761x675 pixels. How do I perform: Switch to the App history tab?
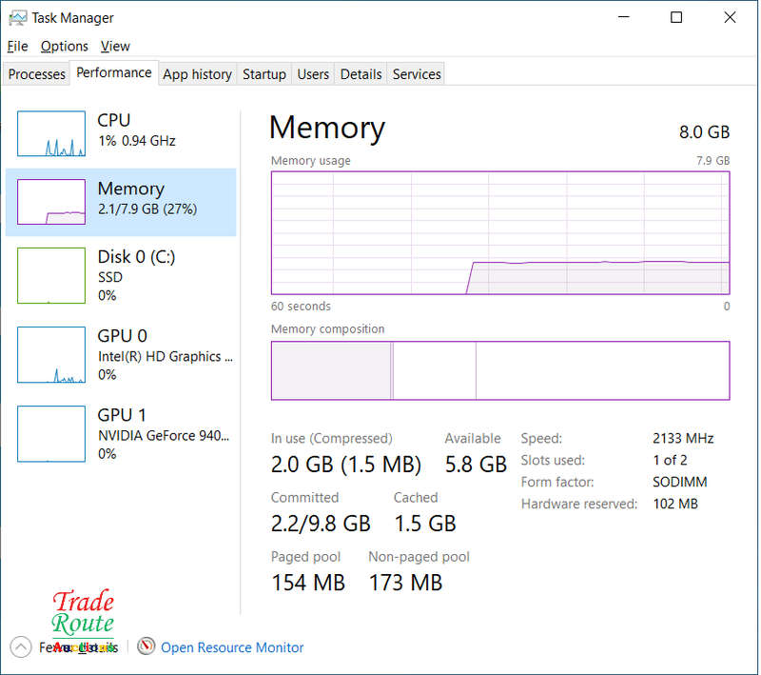click(197, 74)
